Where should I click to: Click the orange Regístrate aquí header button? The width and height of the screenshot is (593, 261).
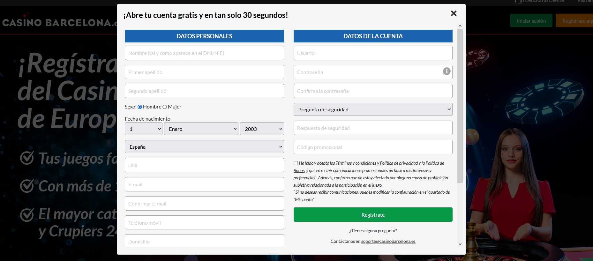tap(574, 21)
